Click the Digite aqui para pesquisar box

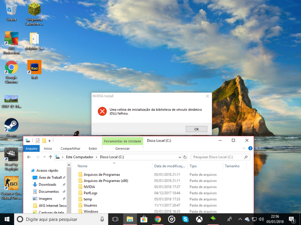coord(61,219)
